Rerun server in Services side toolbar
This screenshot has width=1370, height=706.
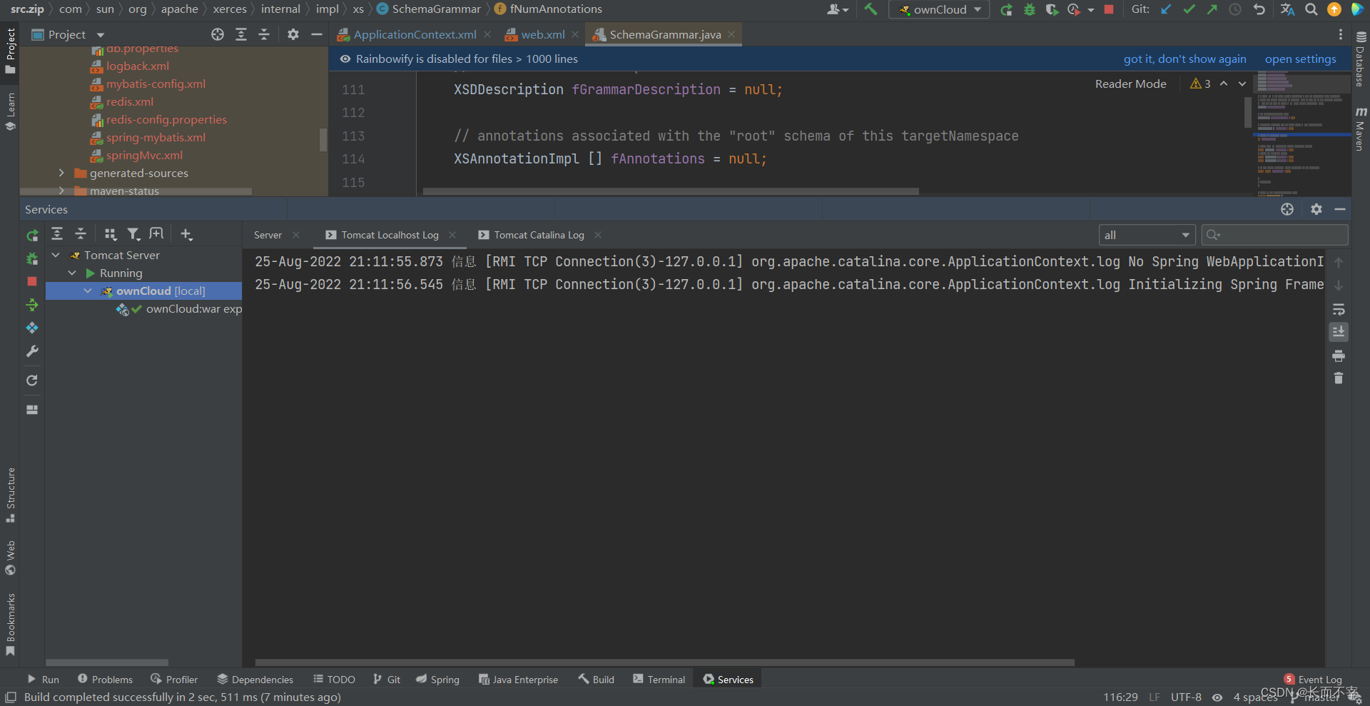32,235
